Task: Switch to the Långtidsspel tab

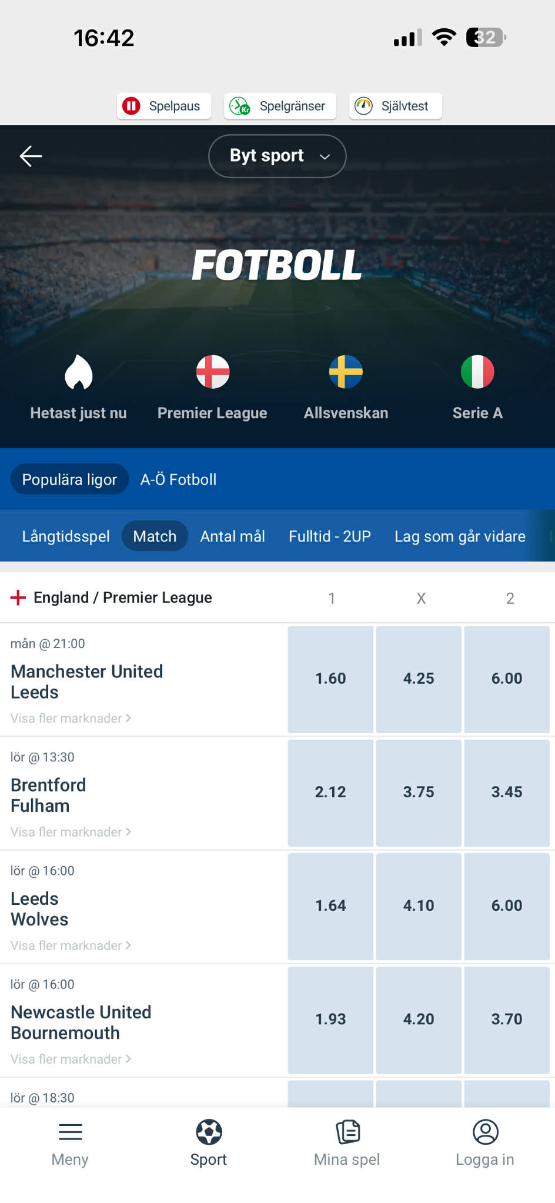Action: tap(66, 536)
